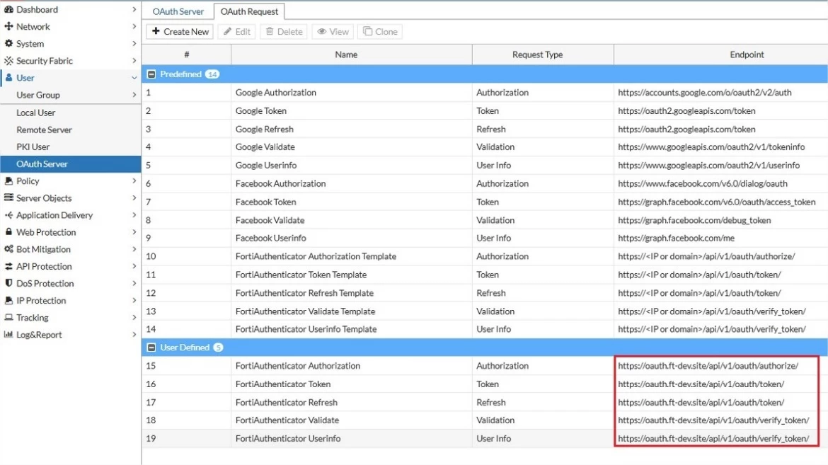The height and width of the screenshot is (465, 828).
Task: Click the Name column header
Action: [351, 54]
